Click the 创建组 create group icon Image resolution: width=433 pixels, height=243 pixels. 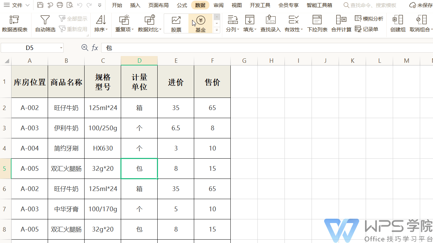pos(398,24)
